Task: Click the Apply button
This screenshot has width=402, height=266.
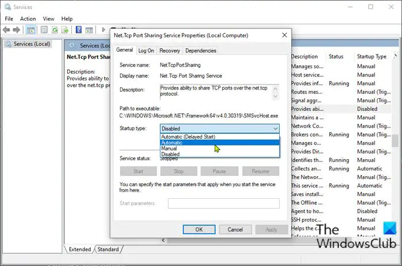Action: pyautogui.click(x=271, y=230)
